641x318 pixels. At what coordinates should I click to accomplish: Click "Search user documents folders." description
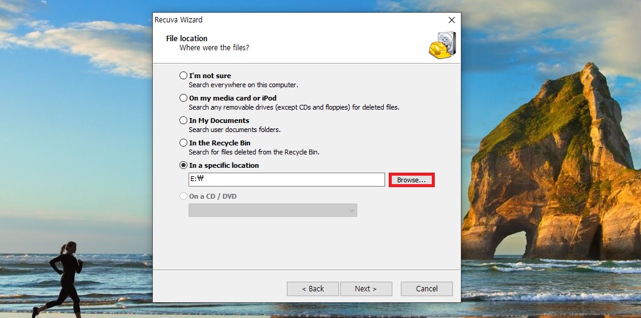point(235,130)
